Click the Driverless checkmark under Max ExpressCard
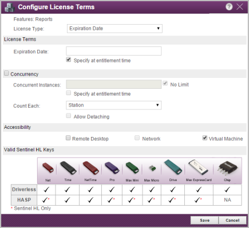The image size is (249, 228). pos(199,190)
